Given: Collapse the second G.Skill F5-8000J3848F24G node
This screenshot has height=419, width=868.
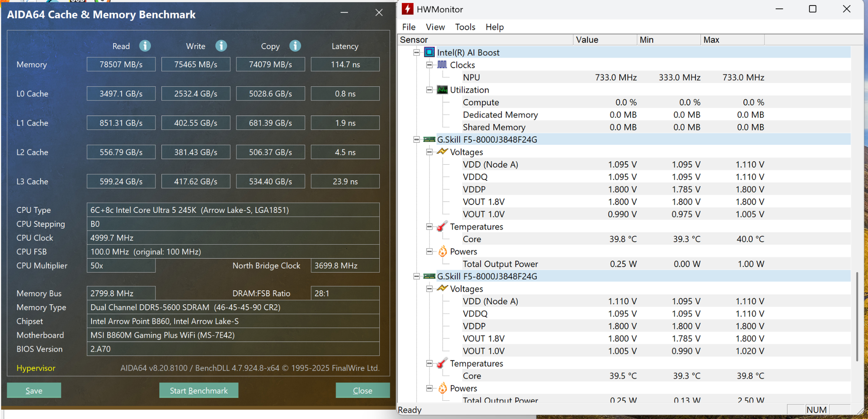Looking at the screenshot, I should click(x=417, y=276).
